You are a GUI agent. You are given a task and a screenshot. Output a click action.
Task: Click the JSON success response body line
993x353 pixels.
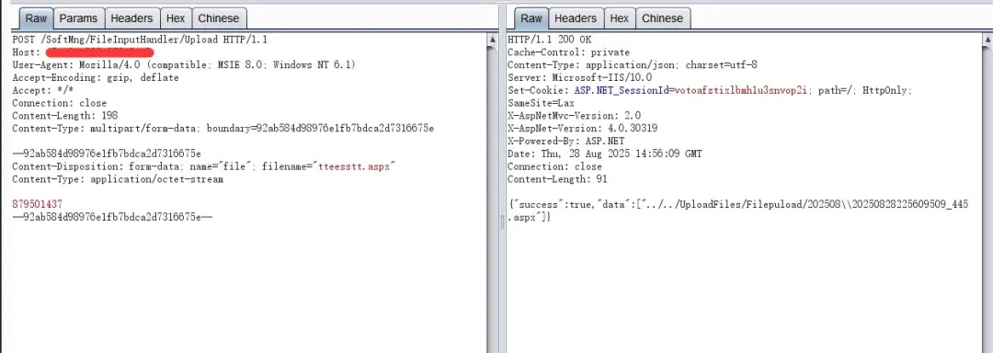(x=737, y=204)
